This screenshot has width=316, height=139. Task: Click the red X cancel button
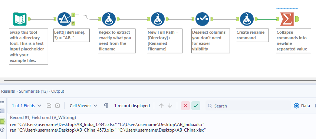[x=185, y=106]
